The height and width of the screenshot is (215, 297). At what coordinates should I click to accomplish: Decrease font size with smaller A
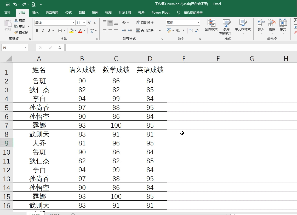click(x=95, y=22)
